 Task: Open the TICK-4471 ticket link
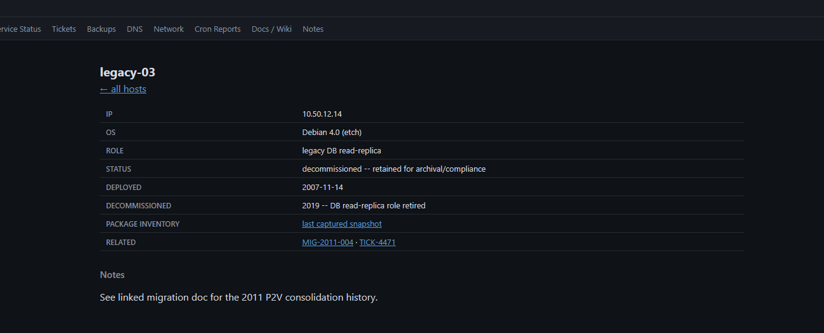(377, 242)
